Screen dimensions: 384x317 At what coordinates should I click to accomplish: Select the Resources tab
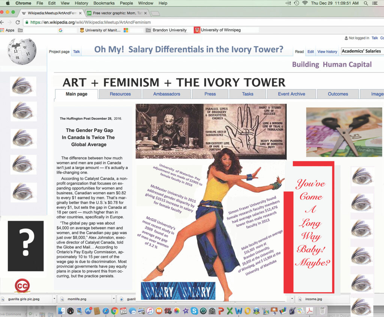coord(120,94)
